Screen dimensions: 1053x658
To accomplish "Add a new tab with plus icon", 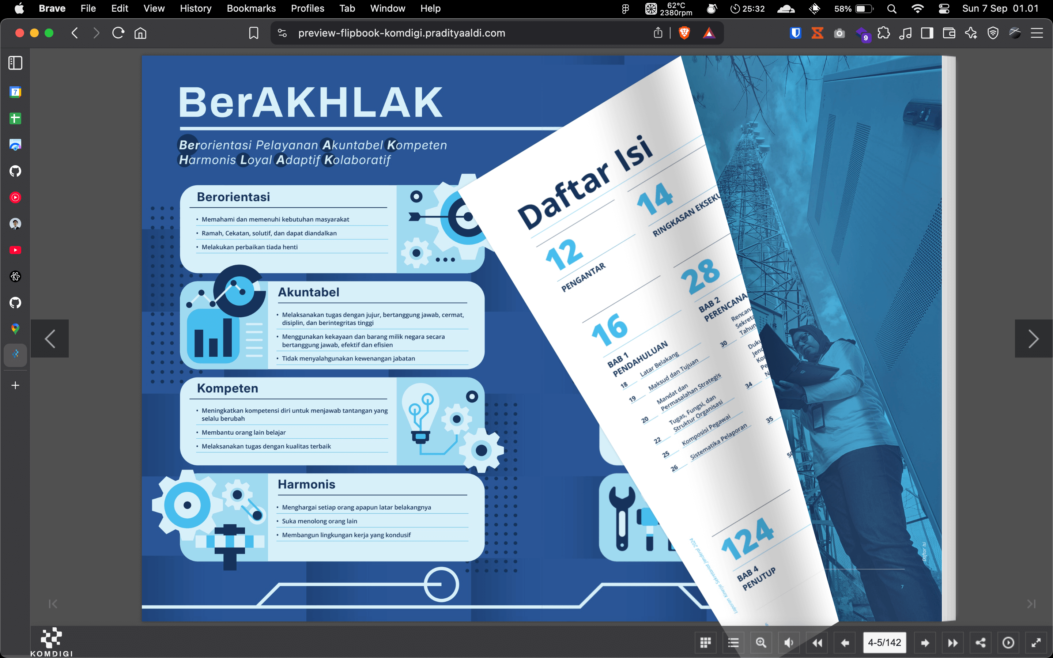I will (15, 385).
